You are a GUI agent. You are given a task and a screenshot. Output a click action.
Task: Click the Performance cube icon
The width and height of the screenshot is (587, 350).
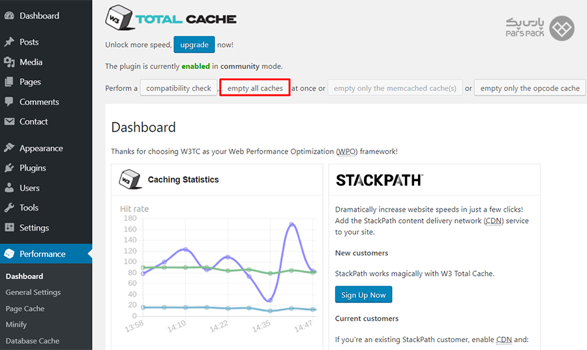pyautogui.click(x=9, y=254)
